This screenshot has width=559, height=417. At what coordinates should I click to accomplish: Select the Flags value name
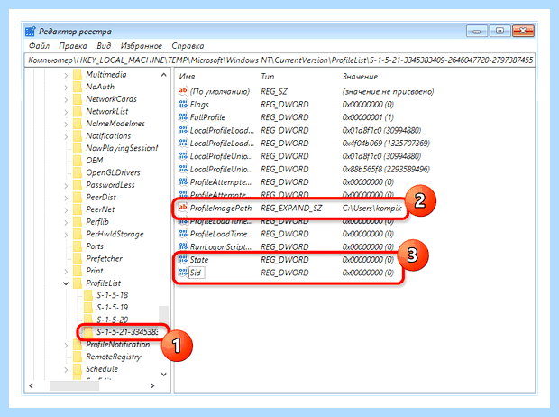(x=199, y=105)
